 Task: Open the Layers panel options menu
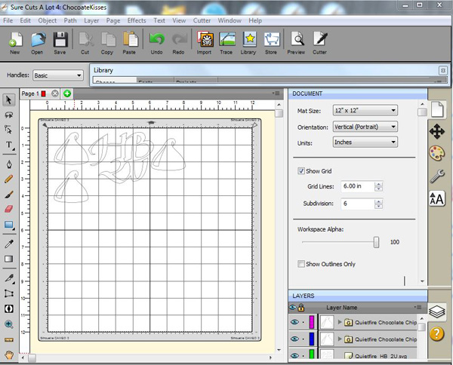(x=418, y=307)
